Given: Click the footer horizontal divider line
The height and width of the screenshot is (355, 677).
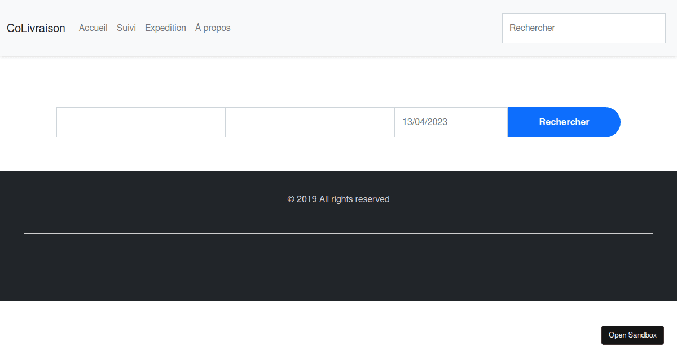Looking at the screenshot, I should 338,233.
